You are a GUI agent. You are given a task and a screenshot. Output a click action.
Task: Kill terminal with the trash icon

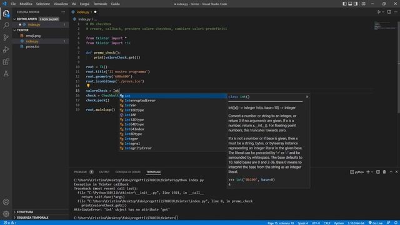pos(384,172)
